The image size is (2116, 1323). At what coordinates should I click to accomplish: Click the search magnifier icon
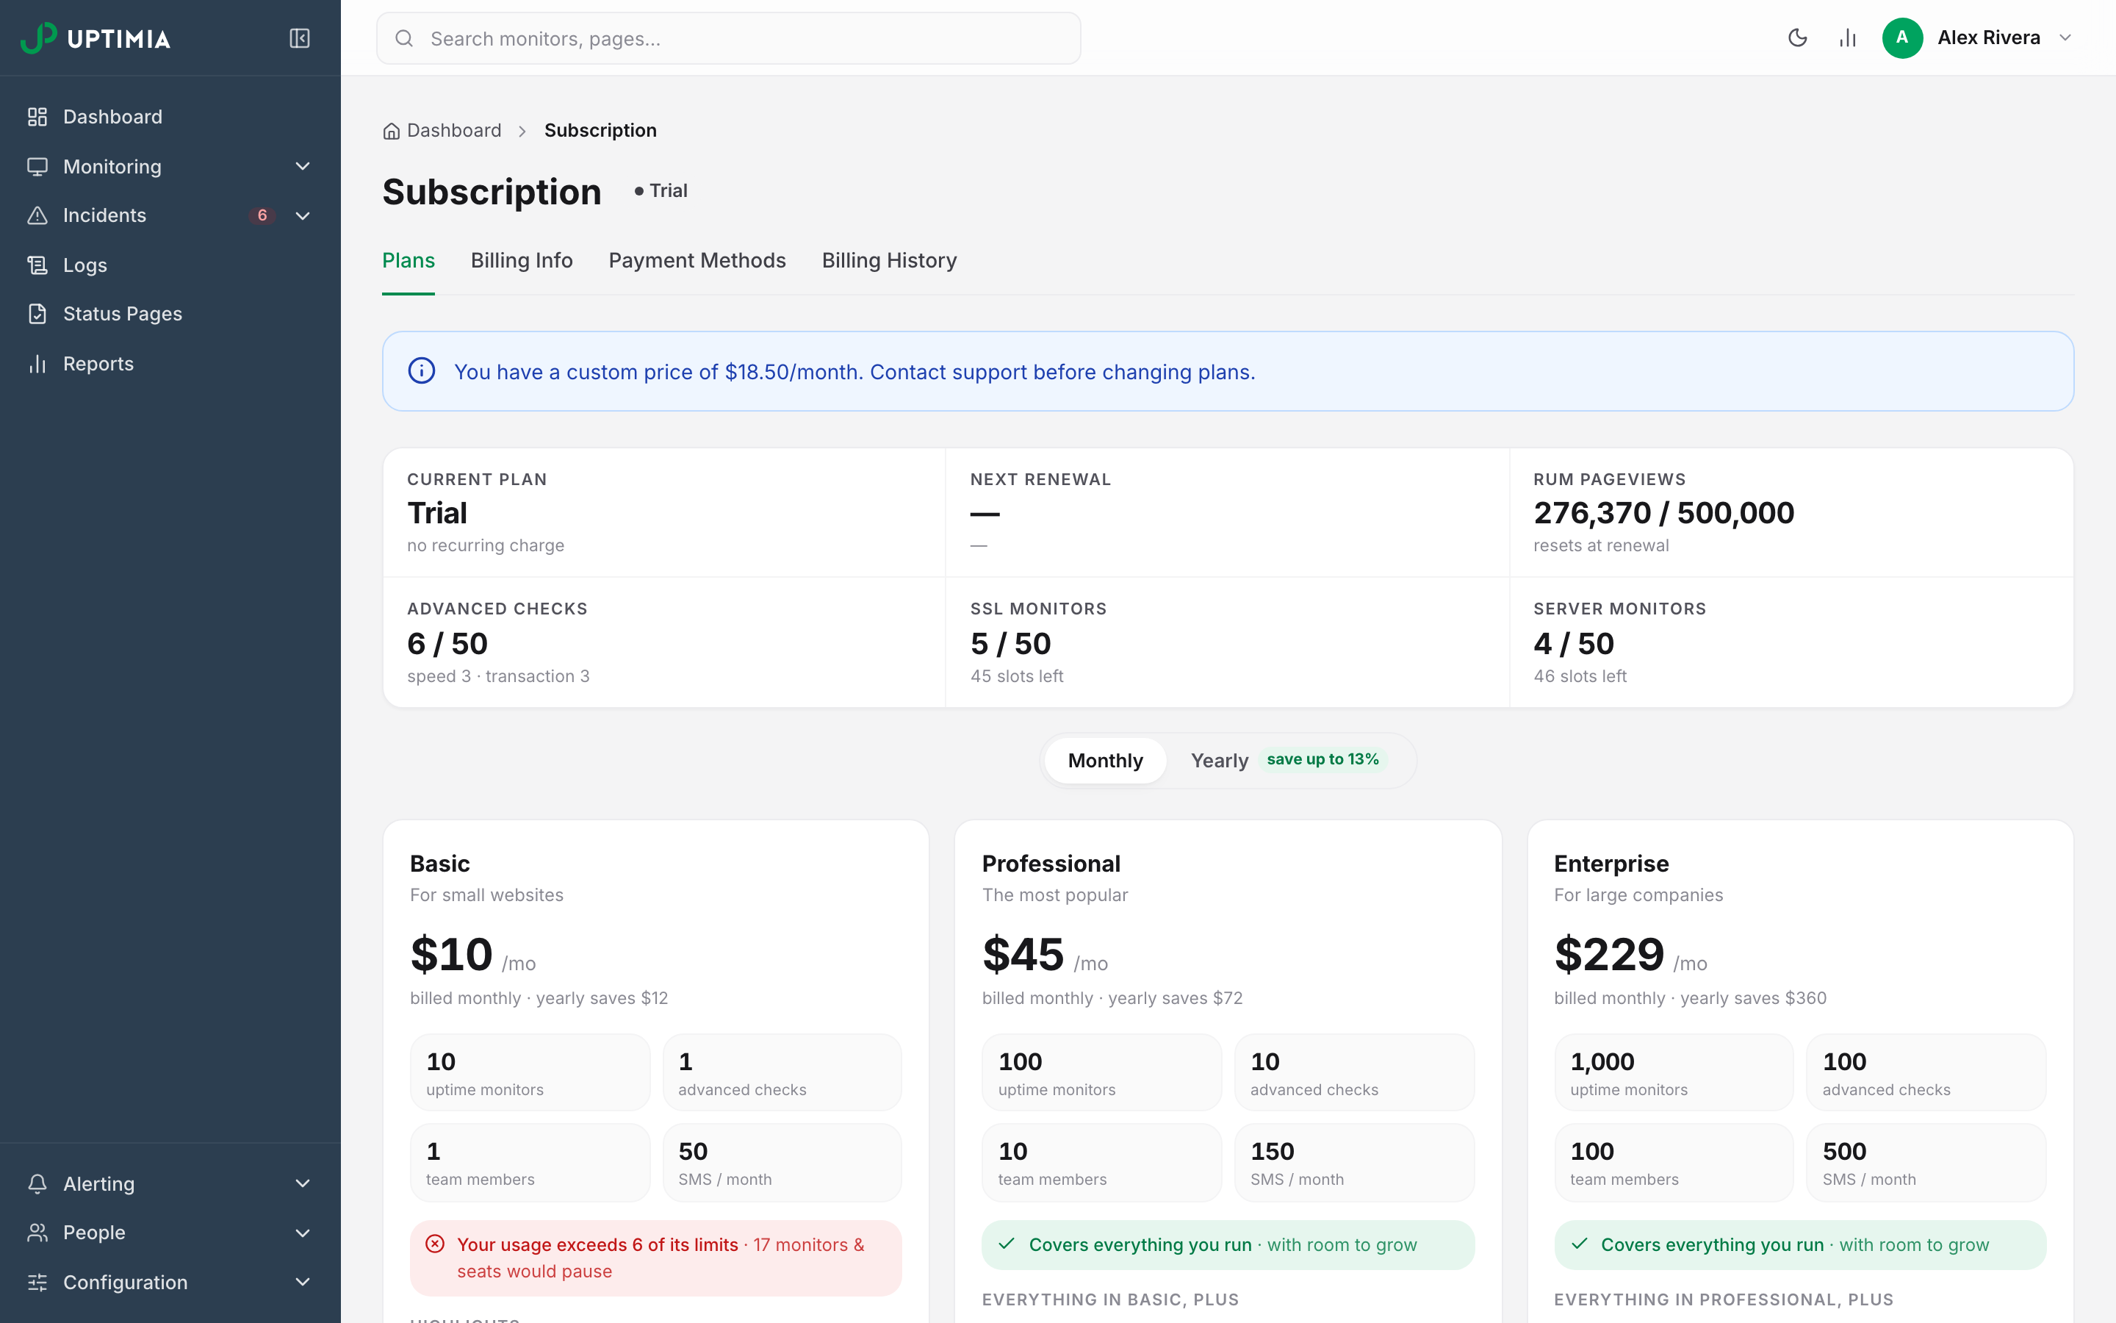[x=404, y=38]
